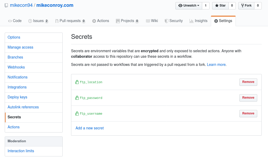Click the ftp_location secret name
This screenshot has height=158, width=268.
click(91, 82)
